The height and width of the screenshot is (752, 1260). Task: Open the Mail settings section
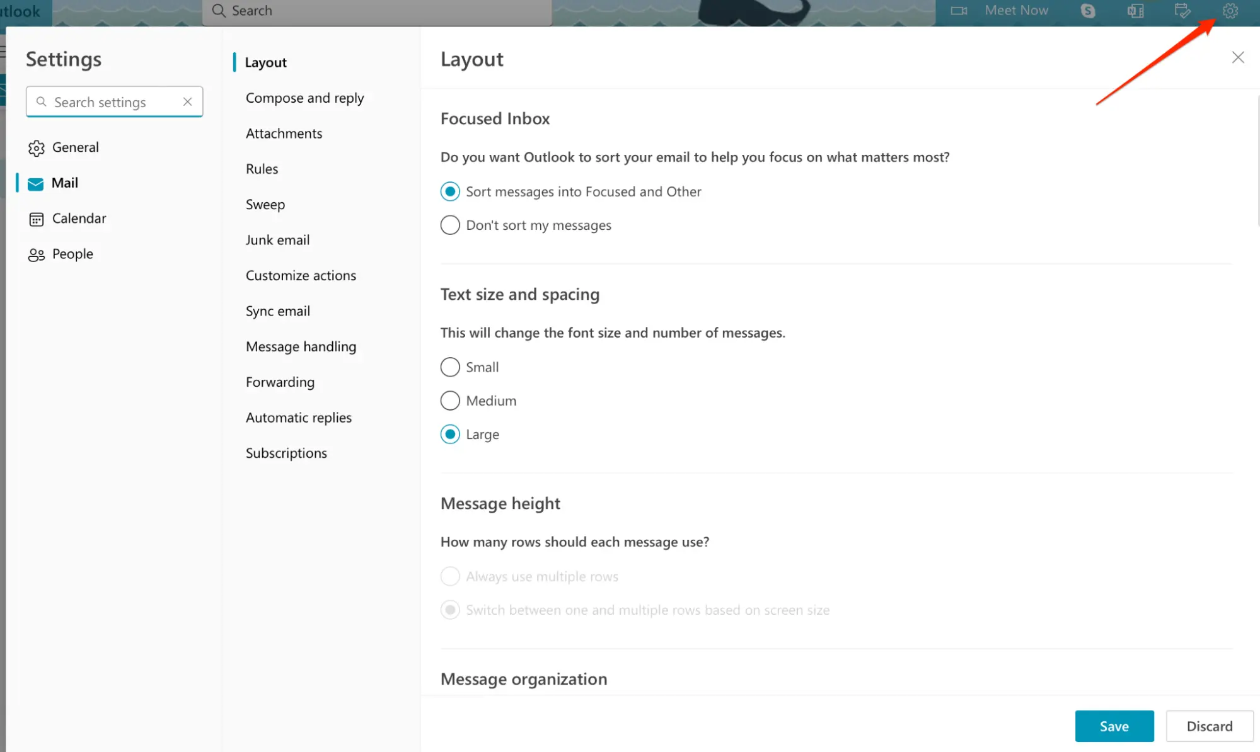coord(63,183)
